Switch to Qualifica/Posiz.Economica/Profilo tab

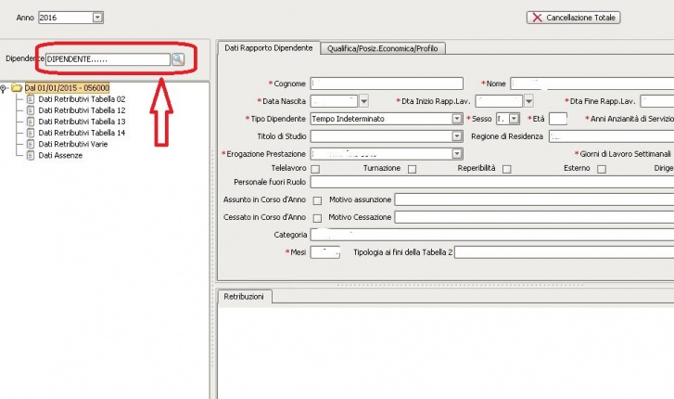pyautogui.click(x=383, y=48)
